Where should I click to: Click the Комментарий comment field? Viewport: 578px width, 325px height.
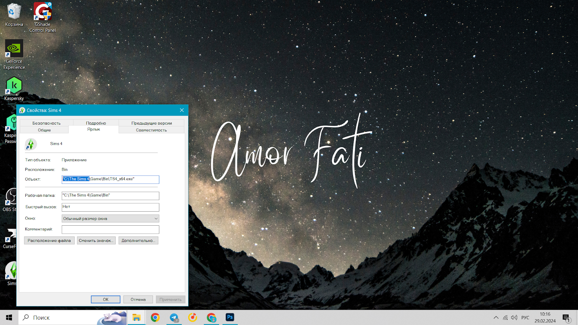111,230
